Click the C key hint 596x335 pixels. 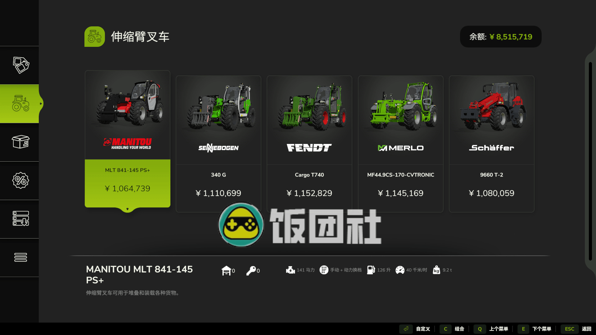[445, 329]
